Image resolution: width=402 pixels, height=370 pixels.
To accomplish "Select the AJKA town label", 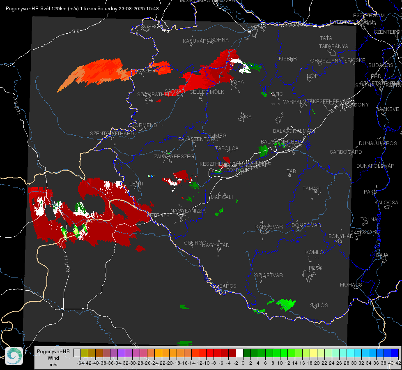I will tap(246, 116).
